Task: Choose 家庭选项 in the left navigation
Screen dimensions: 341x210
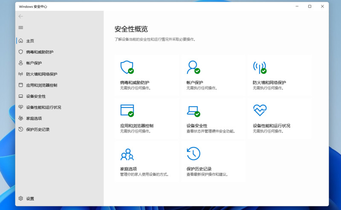Action: coord(34,119)
